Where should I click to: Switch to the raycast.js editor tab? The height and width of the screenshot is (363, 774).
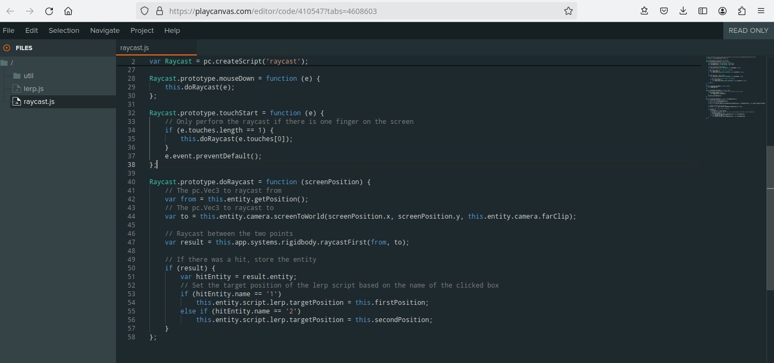(156, 47)
